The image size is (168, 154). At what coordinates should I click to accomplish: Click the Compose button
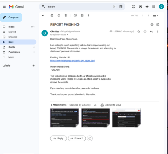pos(11,17)
